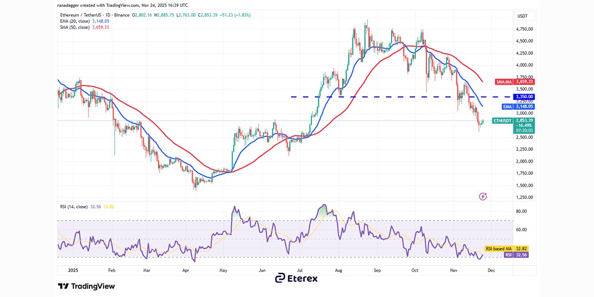Select the blue EMA 3,148.05 price tag

[516, 106]
